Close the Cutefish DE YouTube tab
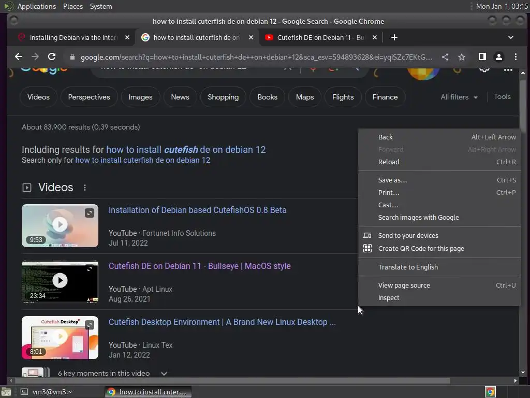Viewport: 530px width, 398px height. (x=375, y=37)
